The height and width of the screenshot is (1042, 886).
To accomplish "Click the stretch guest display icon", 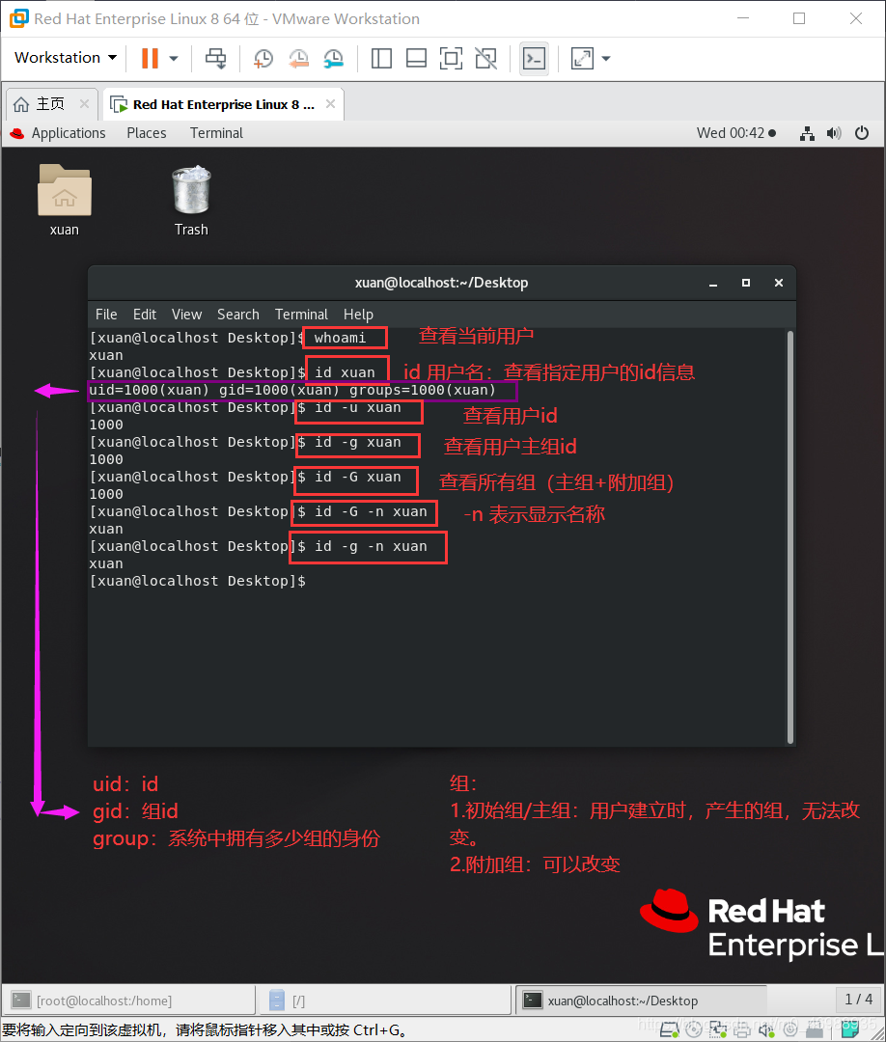I will (582, 59).
